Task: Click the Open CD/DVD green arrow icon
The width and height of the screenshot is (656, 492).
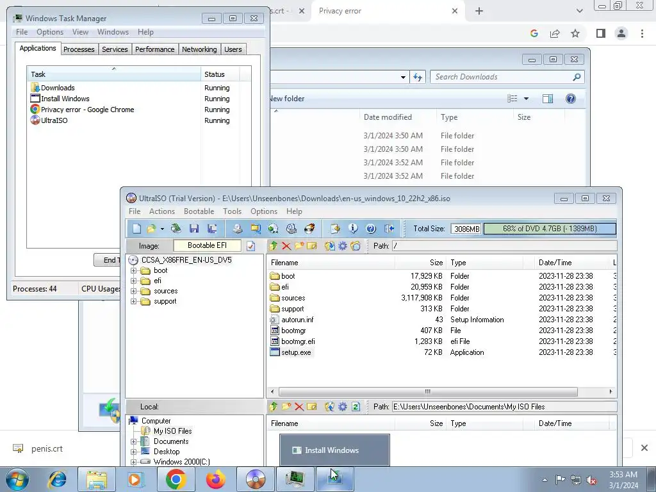Action: [176, 229]
